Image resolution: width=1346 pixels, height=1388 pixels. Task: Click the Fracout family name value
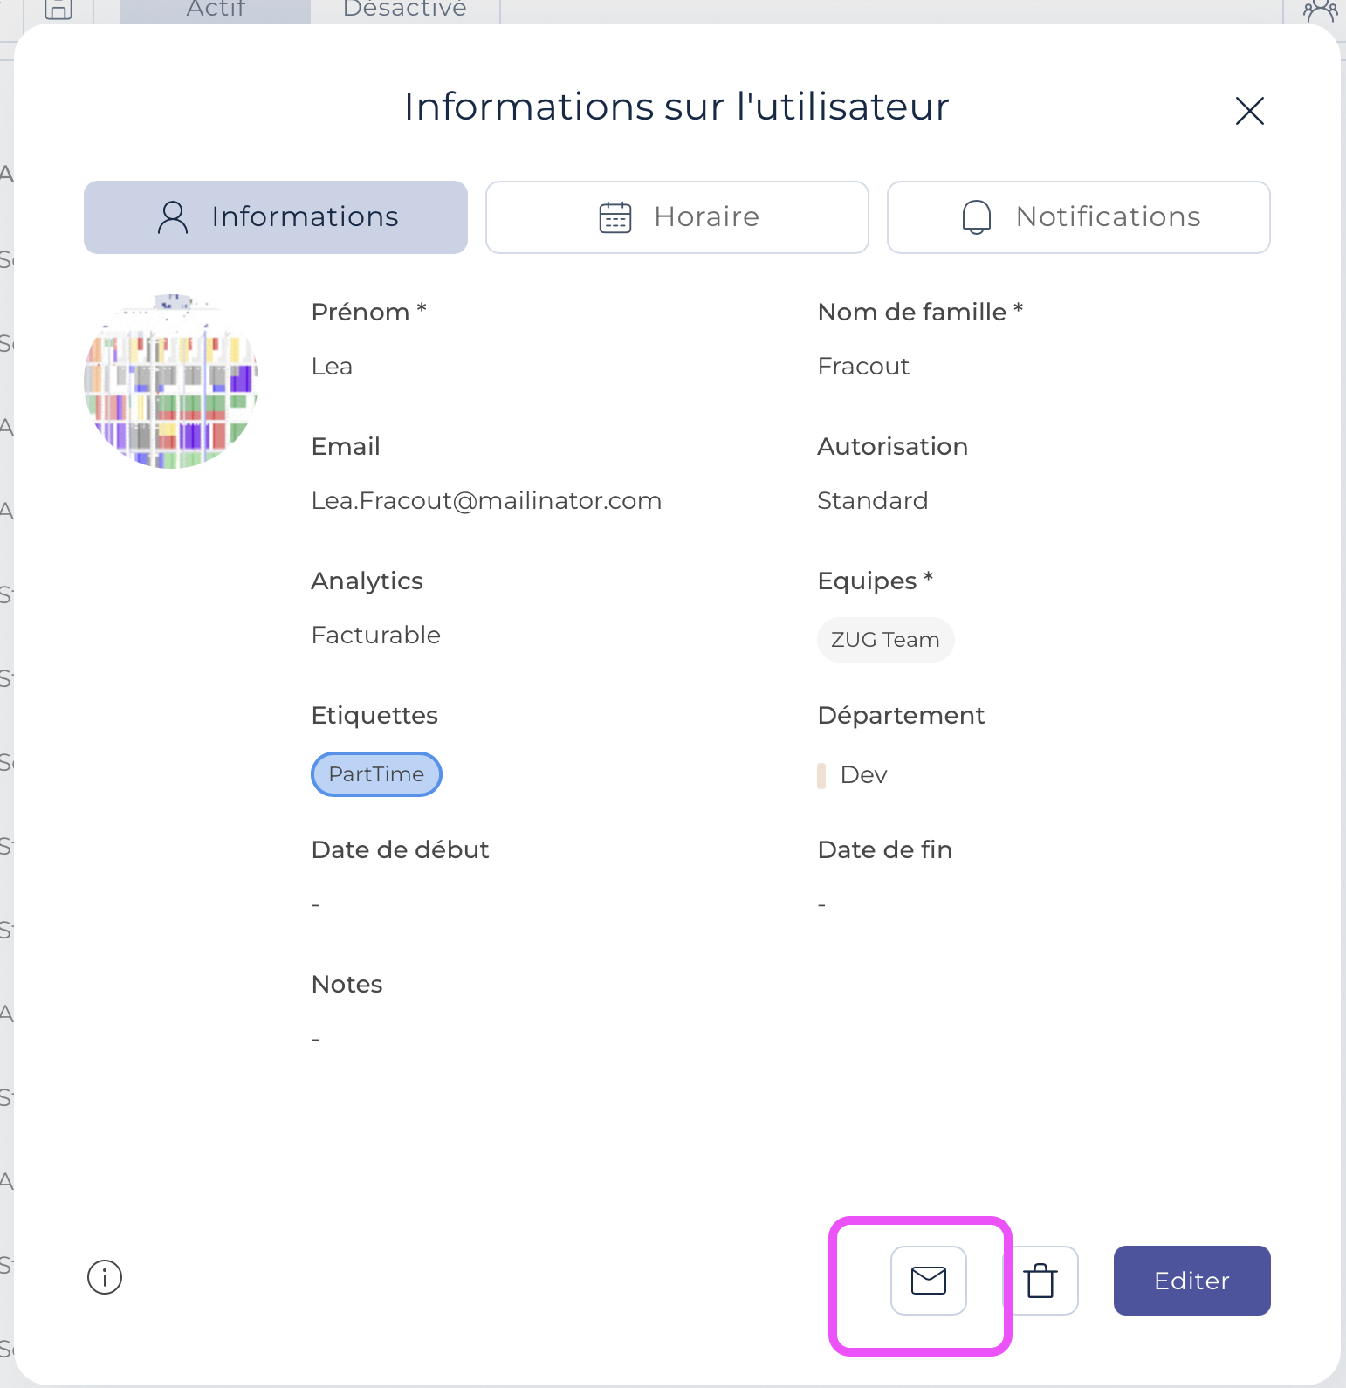[x=862, y=367]
